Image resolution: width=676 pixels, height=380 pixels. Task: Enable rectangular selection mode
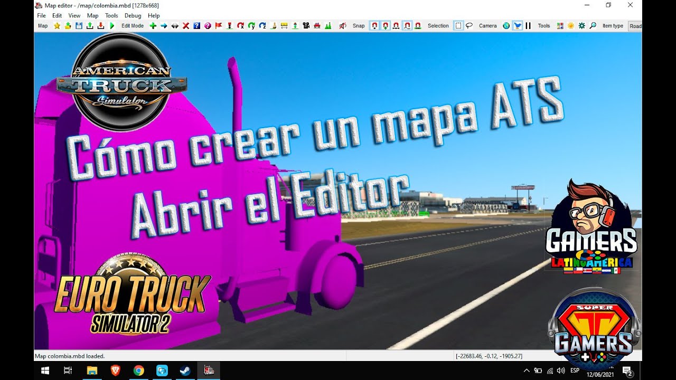coord(458,25)
